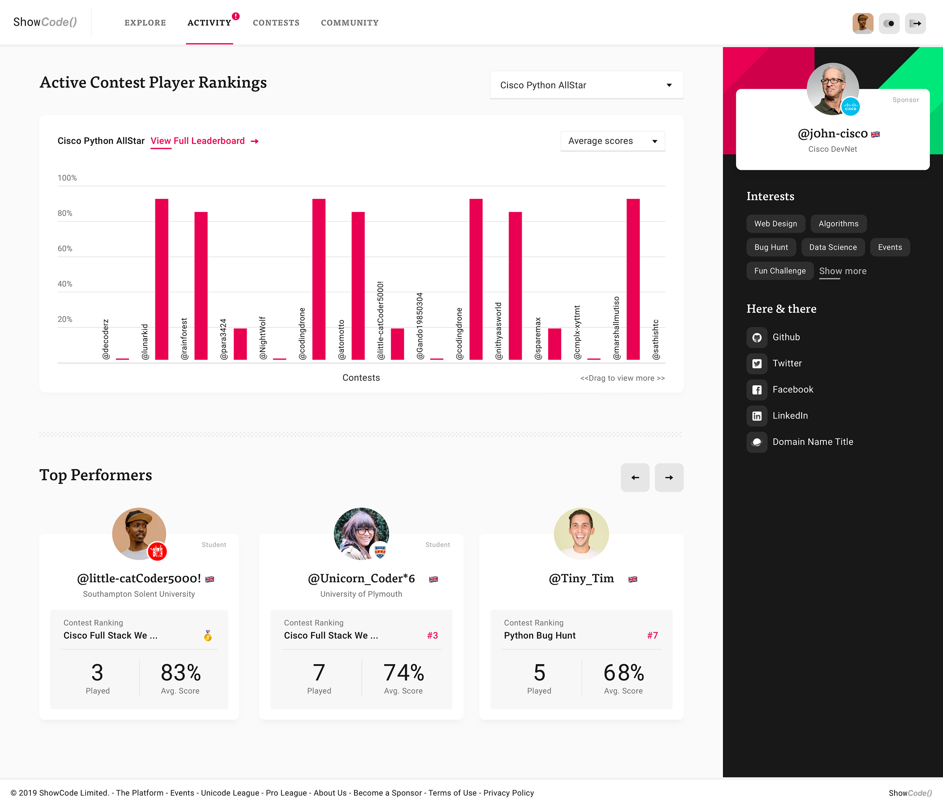Open @Tiny_Tim profile photo

pos(581,534)
